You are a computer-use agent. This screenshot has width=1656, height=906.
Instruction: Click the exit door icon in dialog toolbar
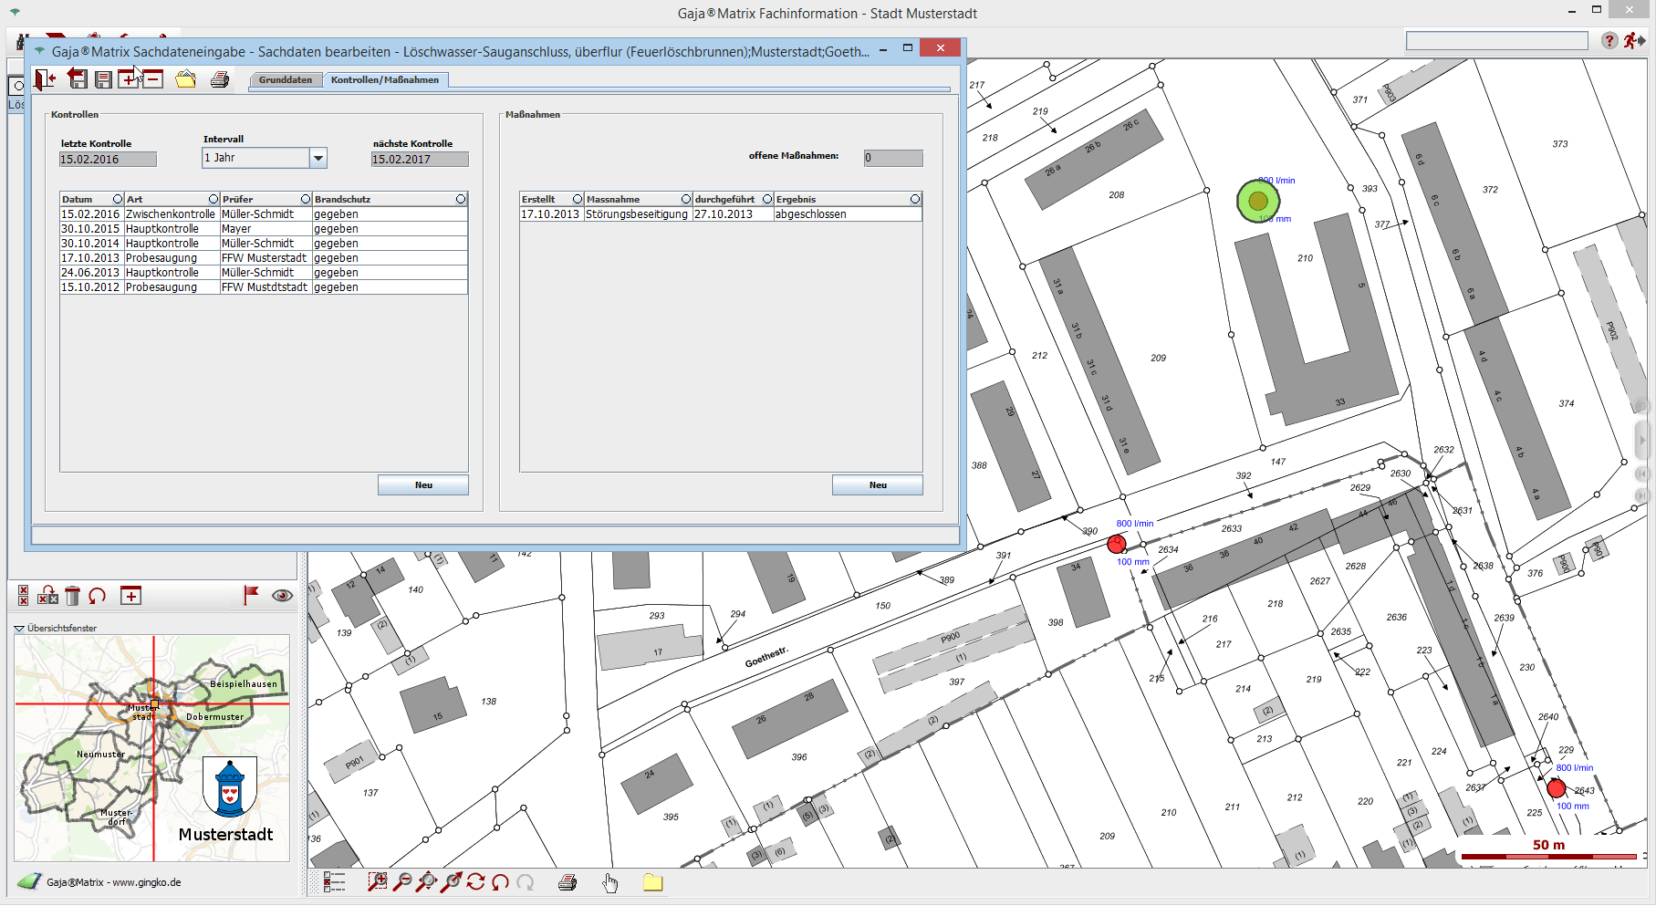(45, 79)
